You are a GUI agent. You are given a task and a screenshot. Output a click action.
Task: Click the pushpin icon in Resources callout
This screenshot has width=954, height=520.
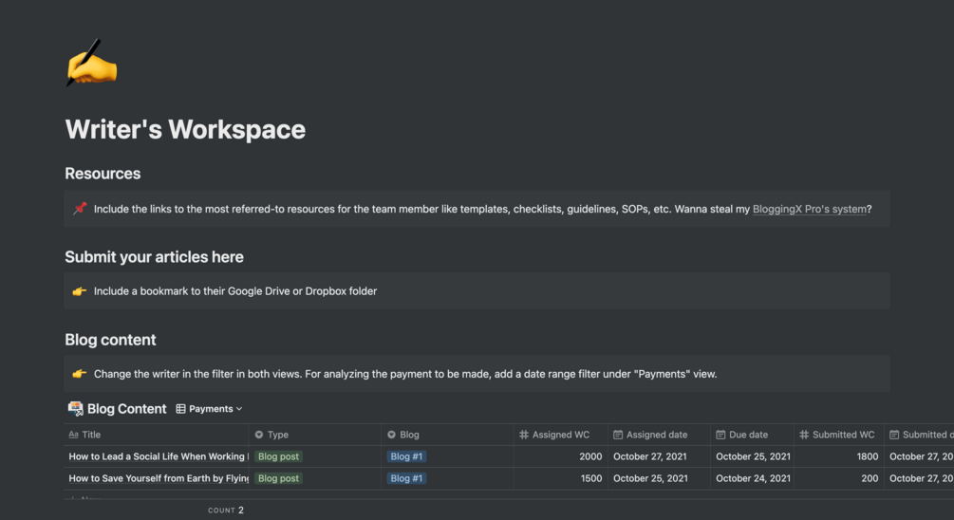tap(80, 209)
